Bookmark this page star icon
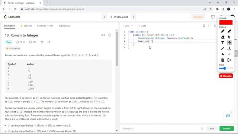Image resolution: width=238 pixels, height=134 pixels. [210, 9]
